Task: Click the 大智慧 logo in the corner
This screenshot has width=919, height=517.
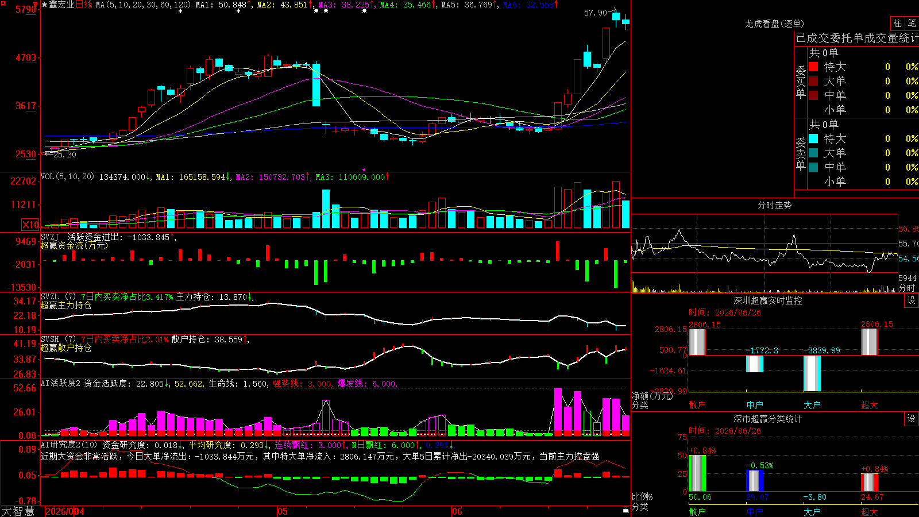Action: (18, 511)
